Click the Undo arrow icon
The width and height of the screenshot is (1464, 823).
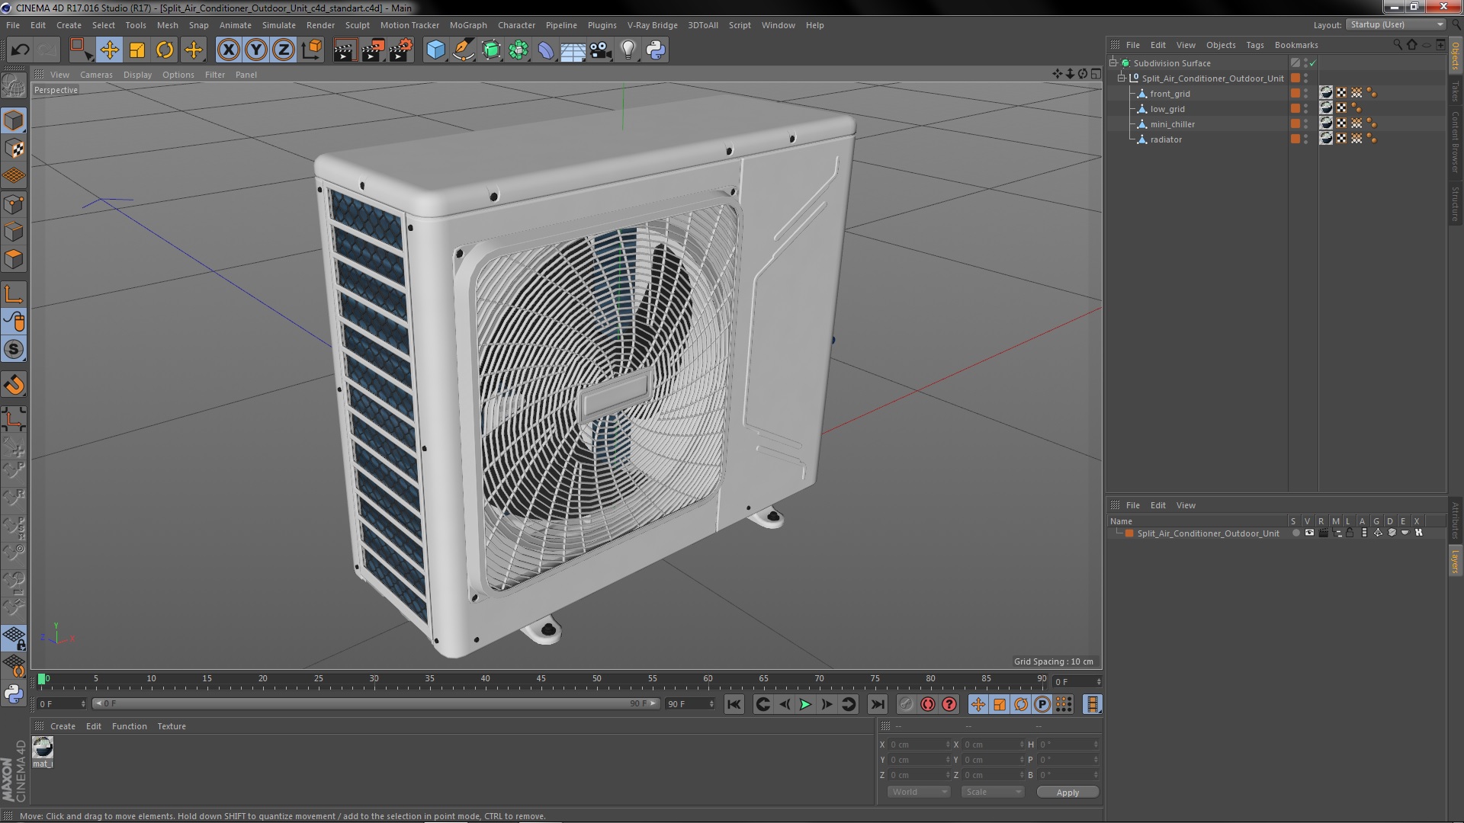[21, 50]
